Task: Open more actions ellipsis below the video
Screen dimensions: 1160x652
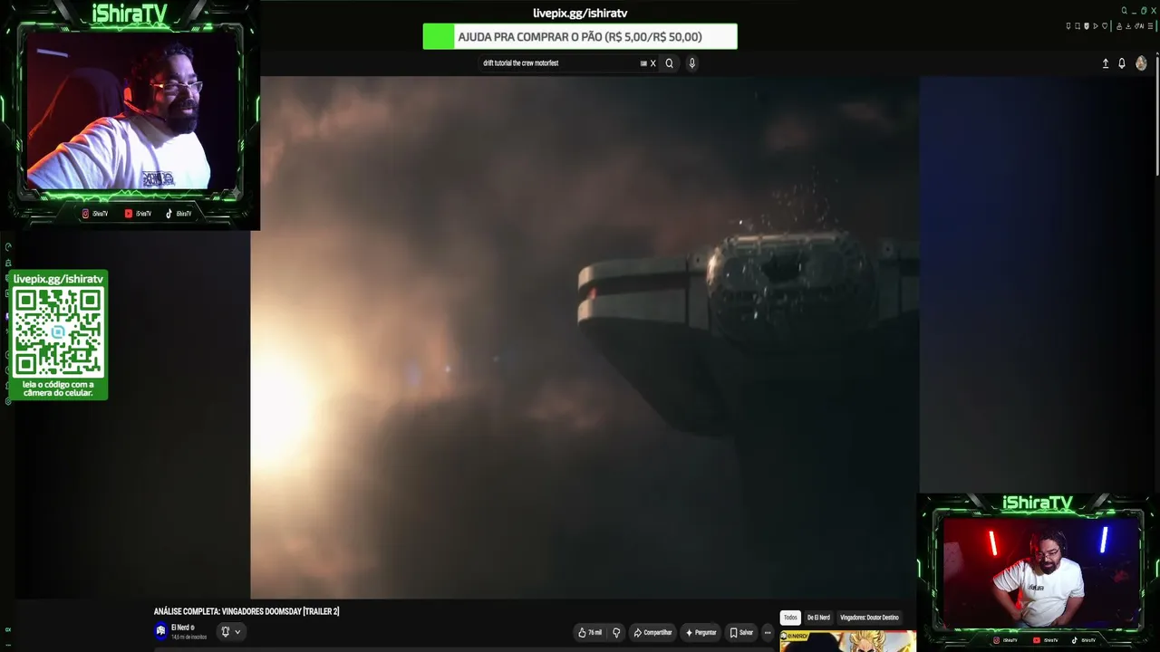Action: pos(768,633)
